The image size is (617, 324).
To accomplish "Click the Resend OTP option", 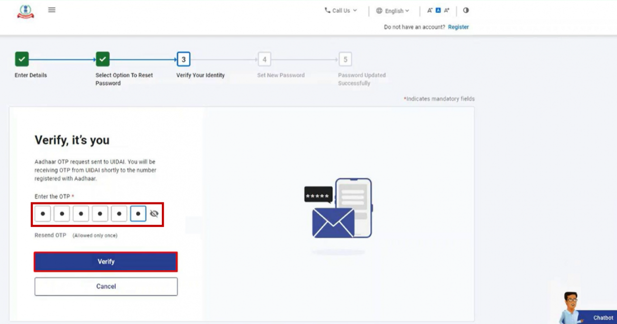I will click(49, 235).
